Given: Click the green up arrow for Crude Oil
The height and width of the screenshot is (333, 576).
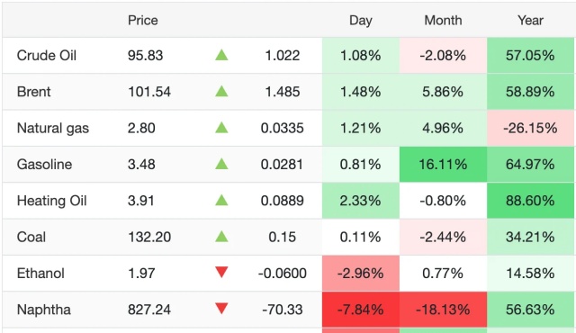Looking at the screenshot, I should (221, 55).
